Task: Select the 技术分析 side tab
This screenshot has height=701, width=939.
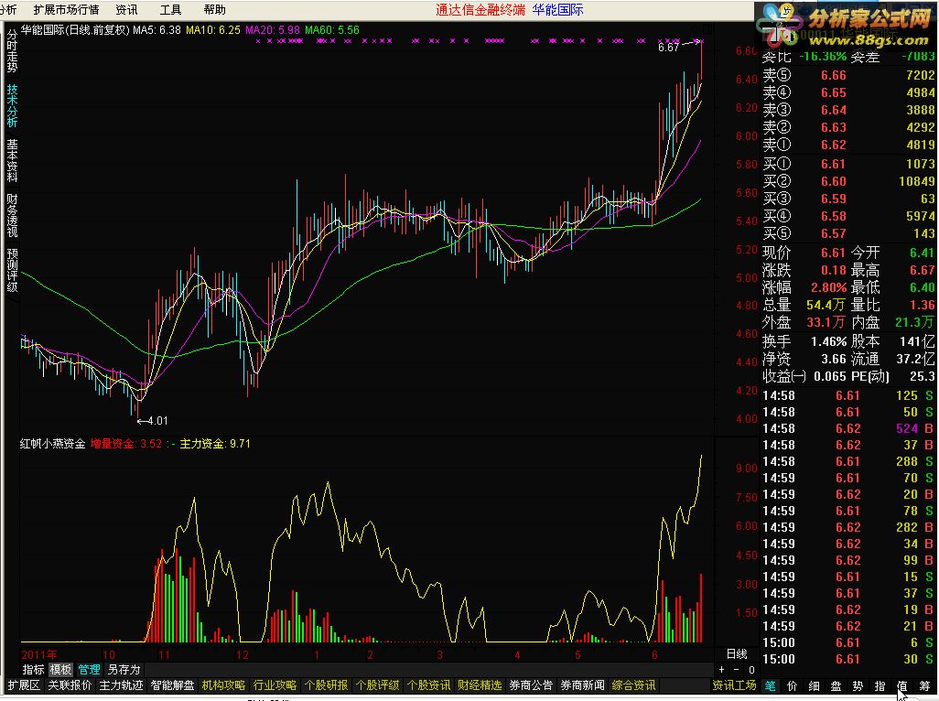Action: coord(12,105)
